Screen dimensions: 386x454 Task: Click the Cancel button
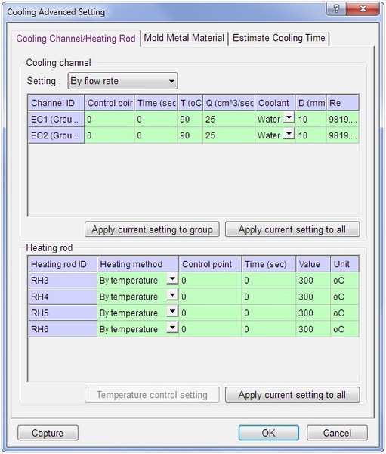pos(337,433)
